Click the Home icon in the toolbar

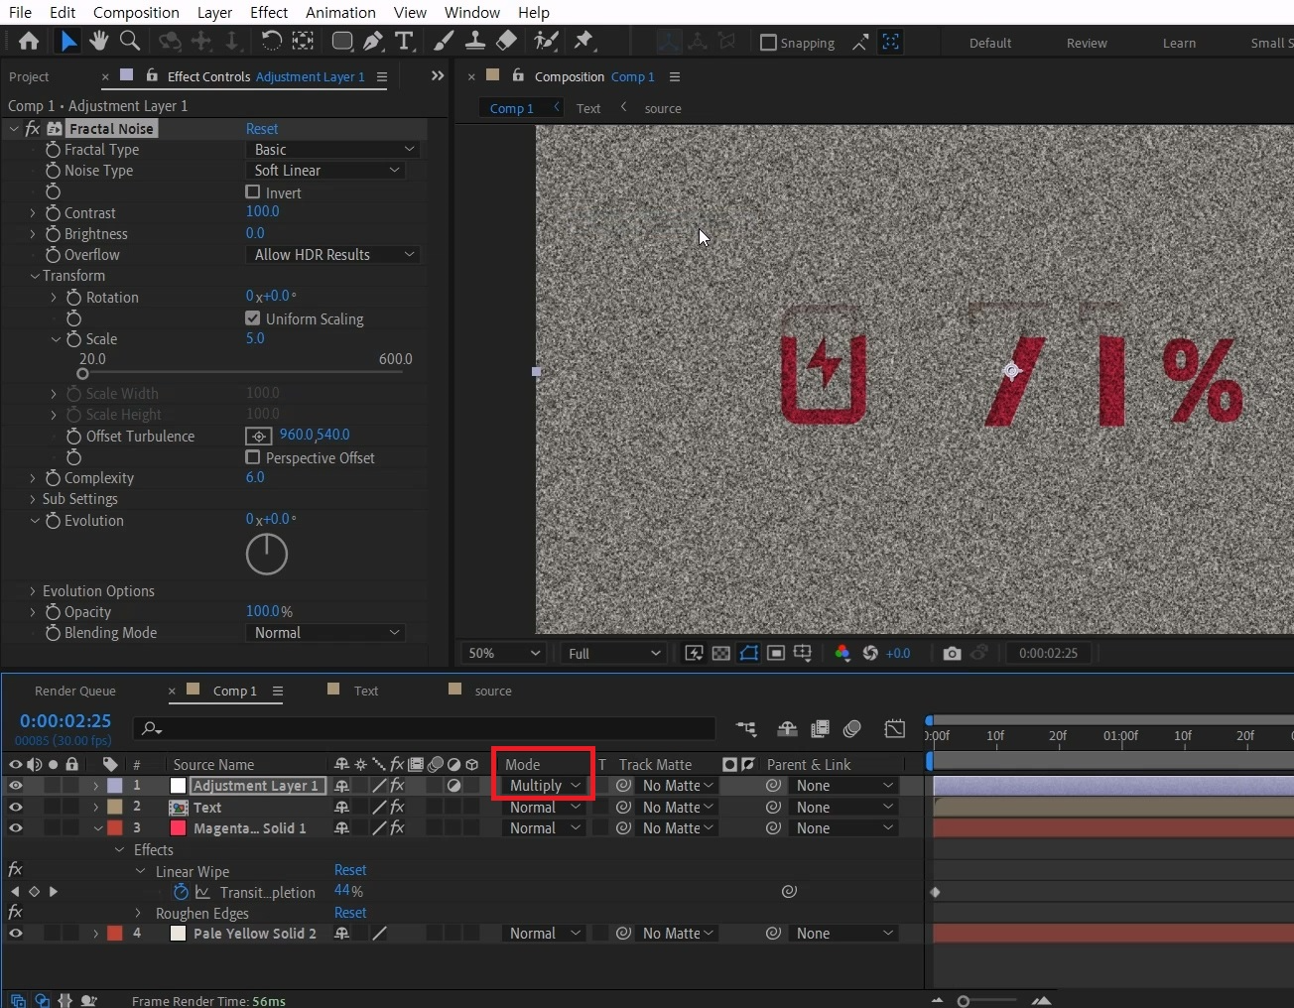(29, 41)
